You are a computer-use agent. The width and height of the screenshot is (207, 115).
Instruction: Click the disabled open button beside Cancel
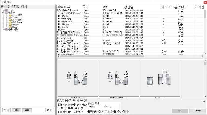[x=180, y=111]
